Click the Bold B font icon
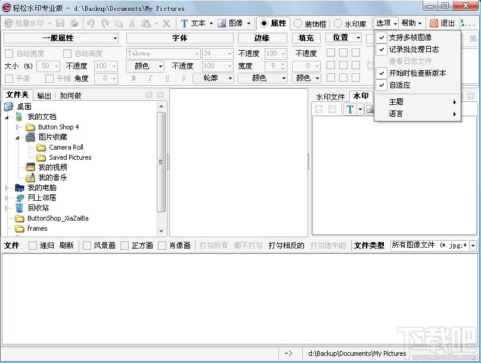This screenshot has width=481, height=363. point(134,78)
